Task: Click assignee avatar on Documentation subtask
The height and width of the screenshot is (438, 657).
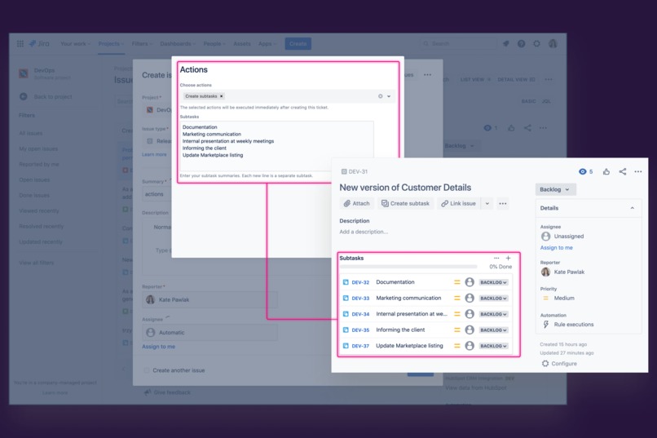Action: 470,282
